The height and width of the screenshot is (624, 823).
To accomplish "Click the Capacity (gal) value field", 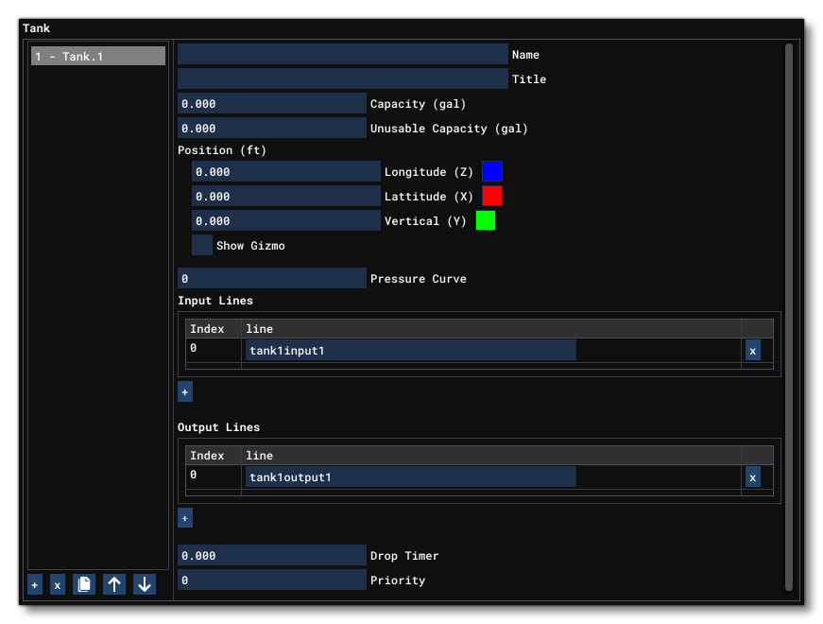I will [x=271, y=104].
